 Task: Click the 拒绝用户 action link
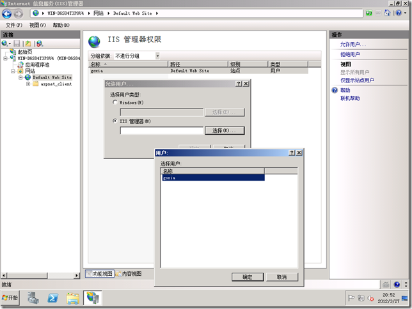point(350,54)
